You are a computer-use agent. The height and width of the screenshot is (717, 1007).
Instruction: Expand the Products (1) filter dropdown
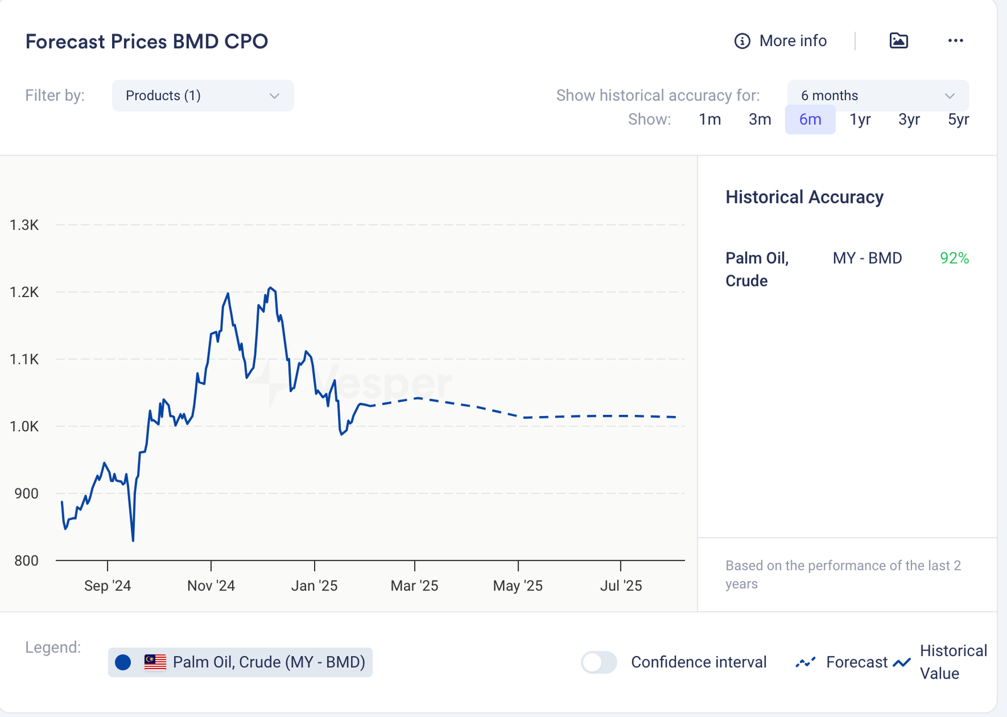(x=202, y=96)
